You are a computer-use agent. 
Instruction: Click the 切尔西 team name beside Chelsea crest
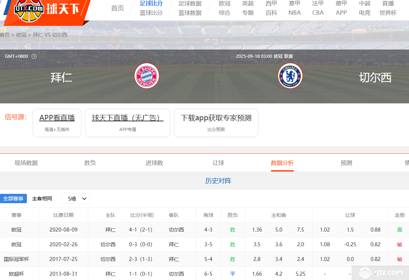coord(375,78)
